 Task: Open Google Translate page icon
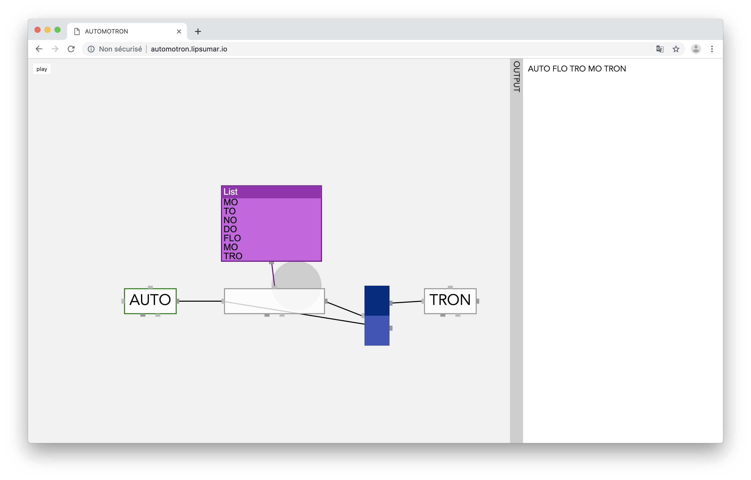659,49
